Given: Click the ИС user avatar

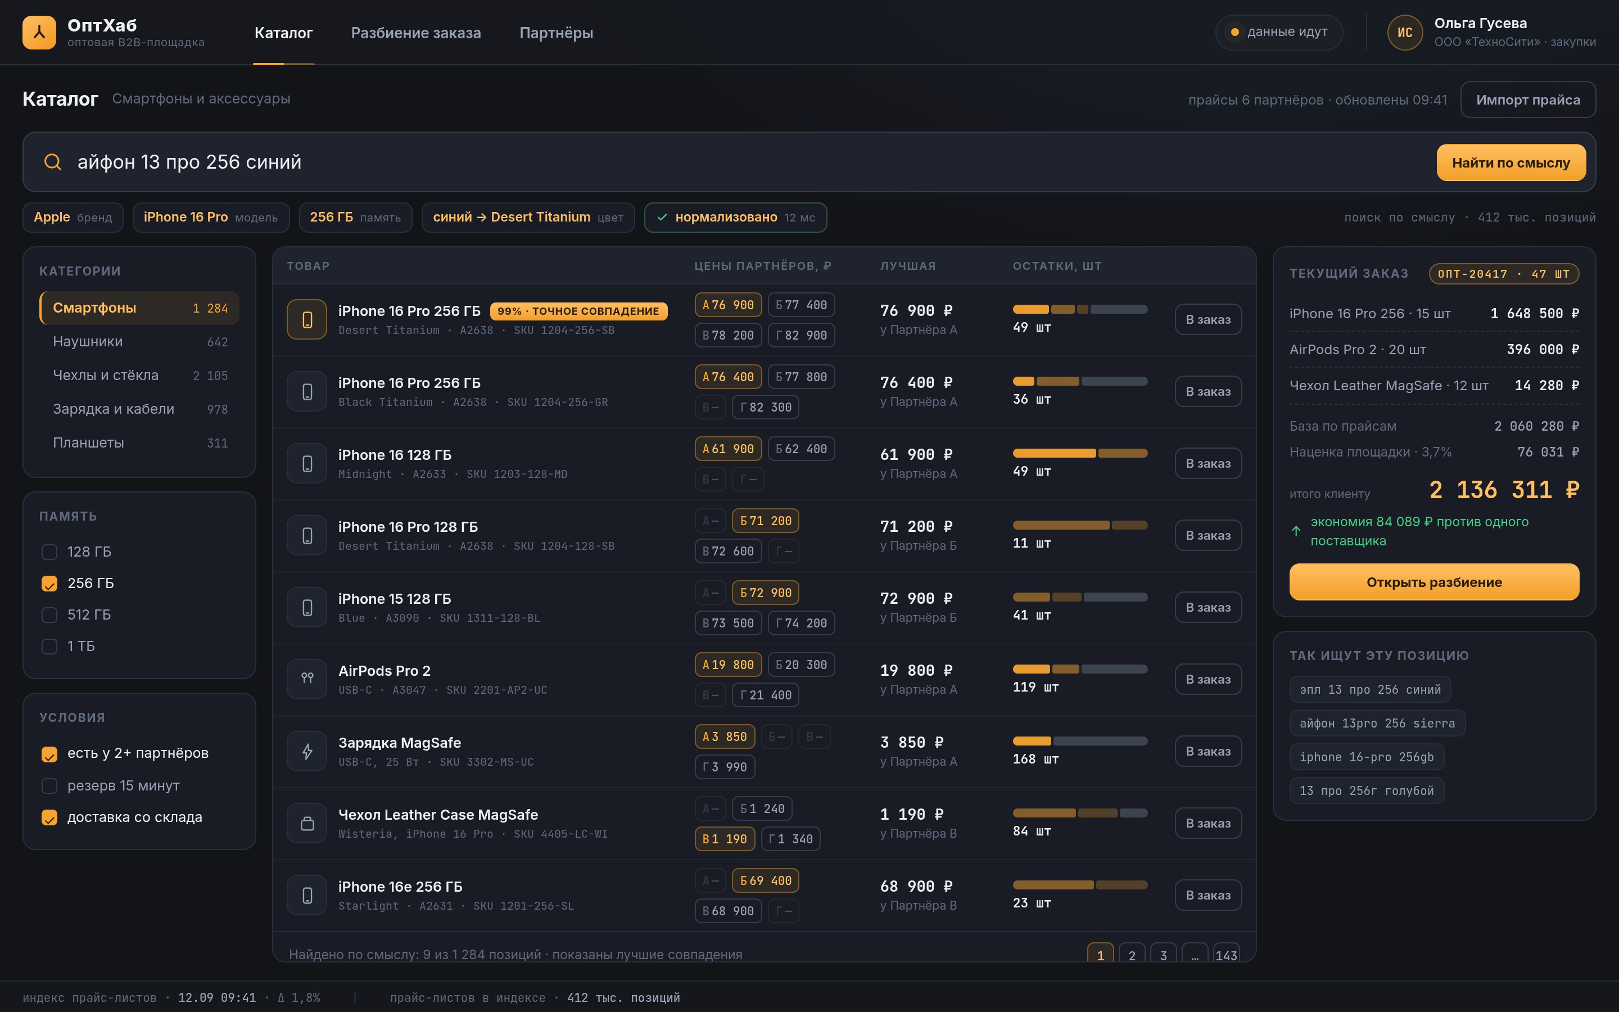Looking at the screenshot, I should [x=1405, y=32].
